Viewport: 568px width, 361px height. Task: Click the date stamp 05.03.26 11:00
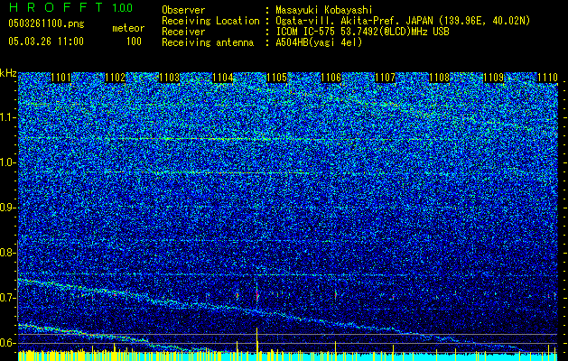[x=46, y=42]
